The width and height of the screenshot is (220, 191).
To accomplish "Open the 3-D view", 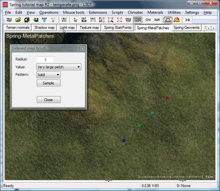I will pyautogui.click(x=187, y=20).
